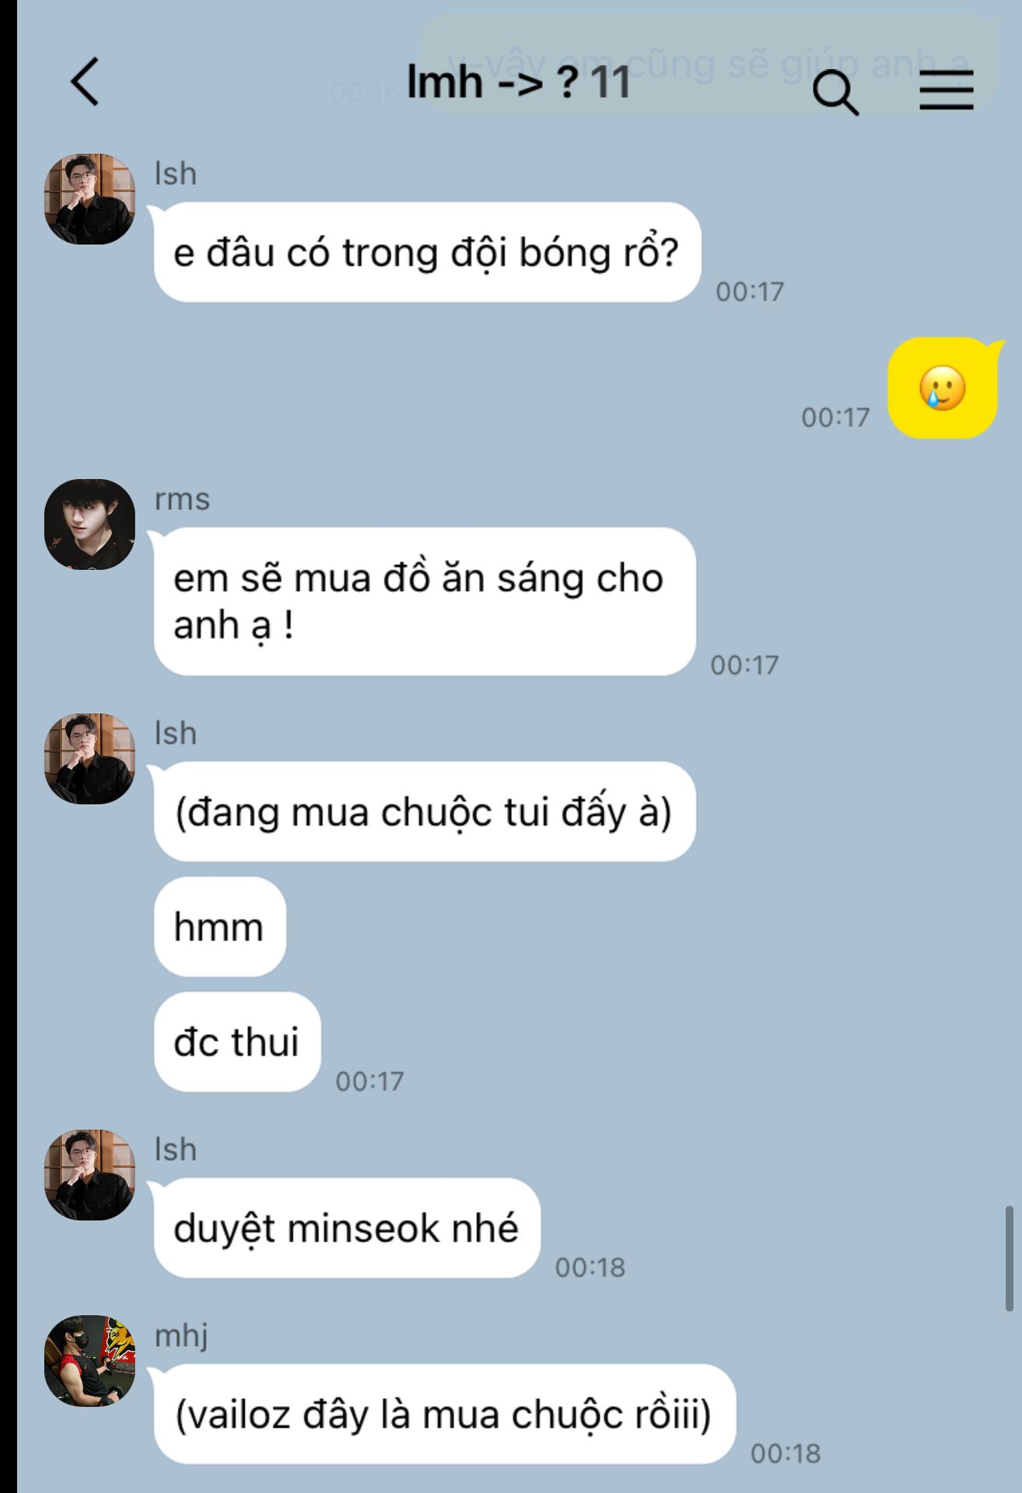
Task: Tap the sender name 'rms'
Action: pos(182,499)
